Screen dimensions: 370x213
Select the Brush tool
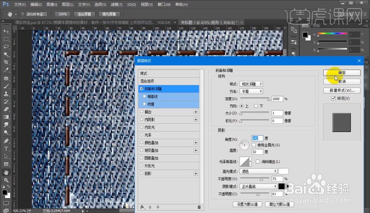click(6, 86)
